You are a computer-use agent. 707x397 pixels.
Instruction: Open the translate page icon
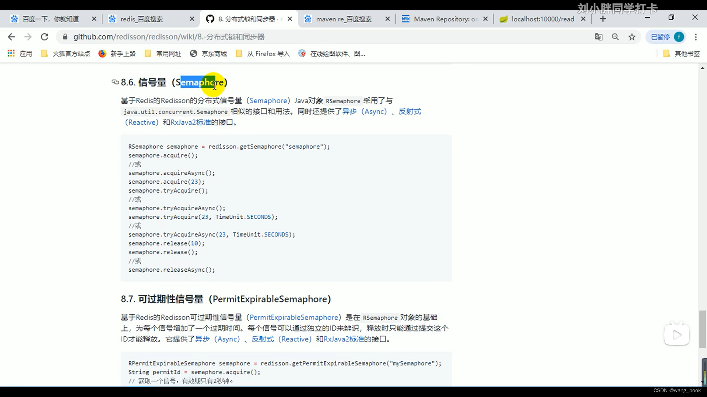click(x=599, y=37)
